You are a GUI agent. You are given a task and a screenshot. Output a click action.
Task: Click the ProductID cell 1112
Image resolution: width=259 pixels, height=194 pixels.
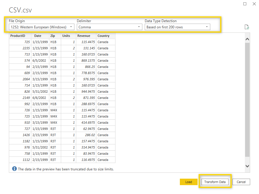[20, 160]
